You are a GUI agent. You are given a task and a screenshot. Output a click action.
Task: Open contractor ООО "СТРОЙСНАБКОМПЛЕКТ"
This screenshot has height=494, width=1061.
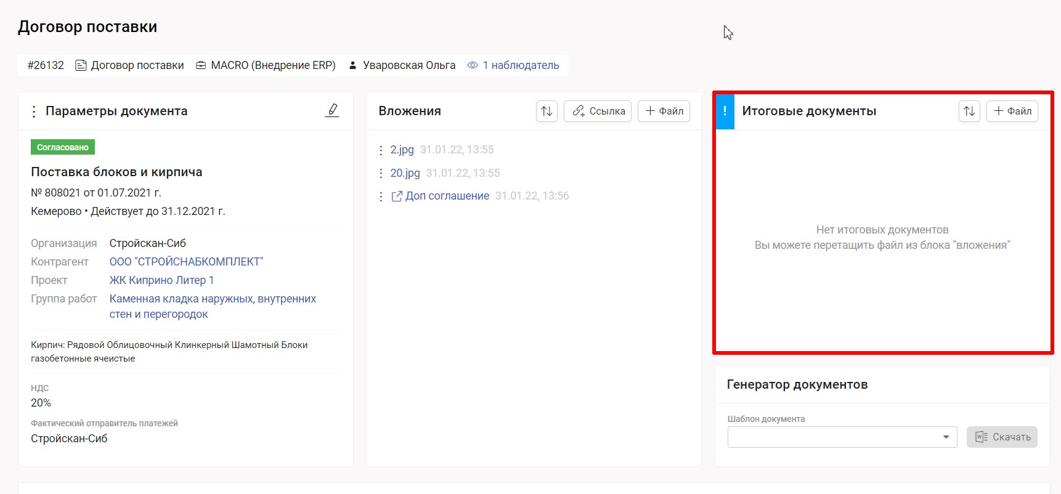click(186, 262)
